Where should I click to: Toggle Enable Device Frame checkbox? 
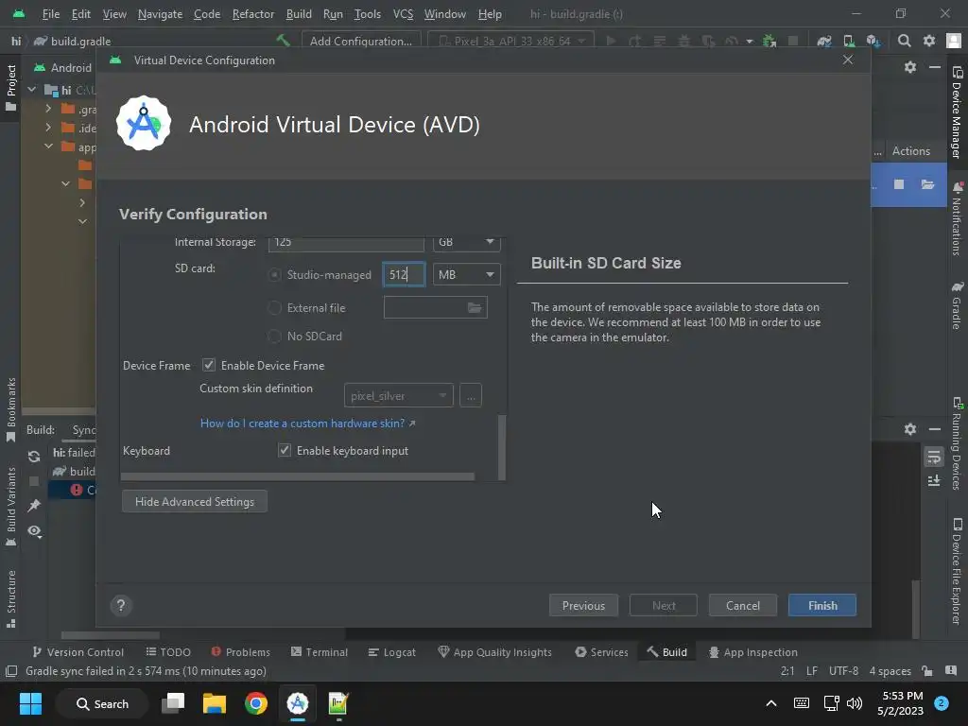coord(209,365)
